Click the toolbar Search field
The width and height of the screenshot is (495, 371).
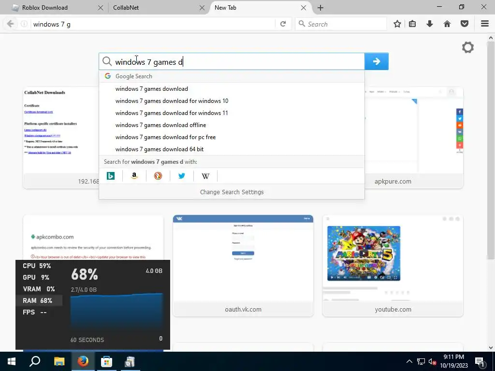coord(341,24)
